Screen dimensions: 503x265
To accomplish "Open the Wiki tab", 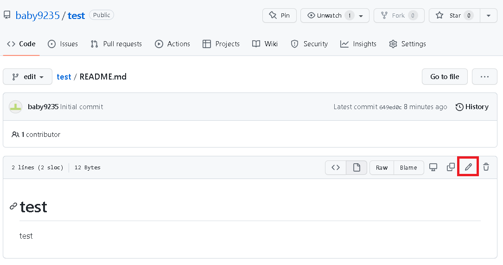I will (x=265, y=44).
